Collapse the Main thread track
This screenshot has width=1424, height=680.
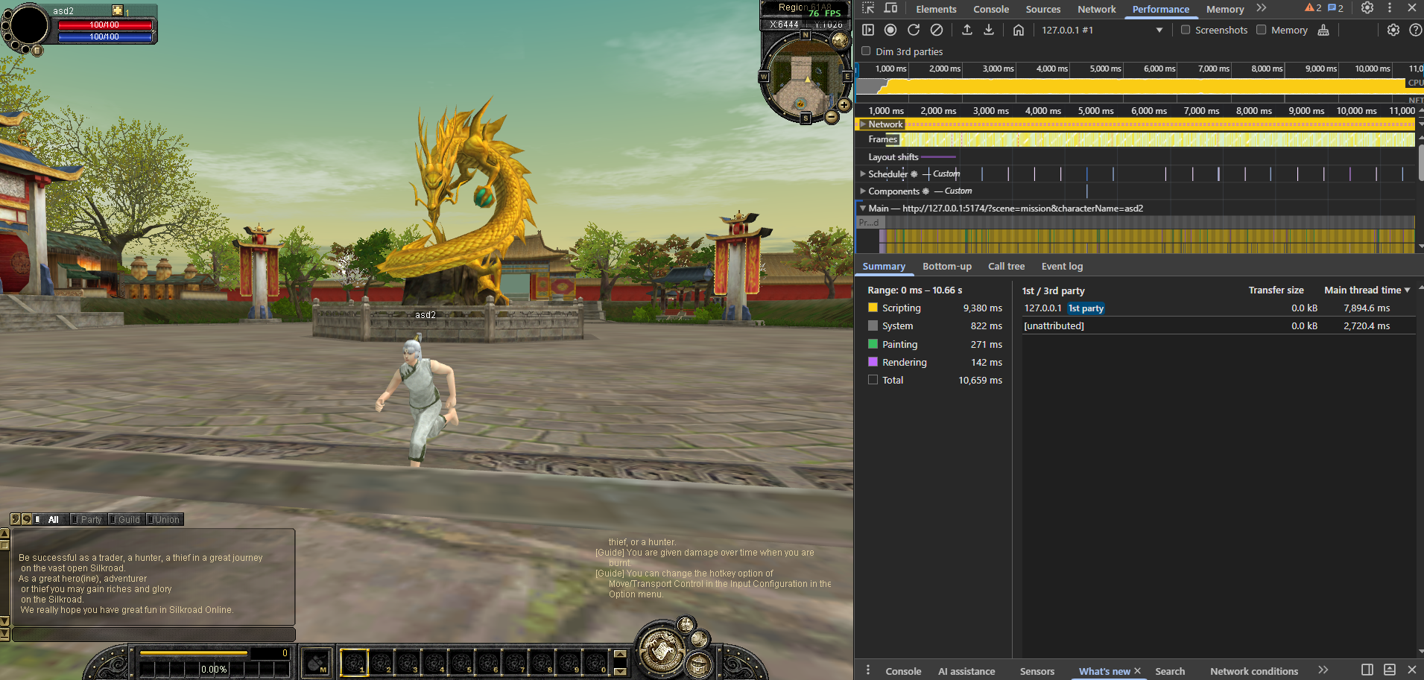click(863, 209)
